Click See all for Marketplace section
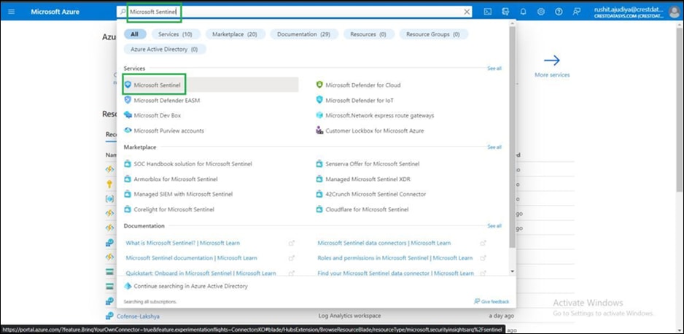The image size is (684, 334). point(494,147)
